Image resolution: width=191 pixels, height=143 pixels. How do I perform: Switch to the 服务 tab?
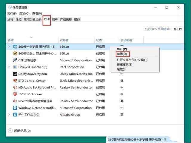pos(77,19)
